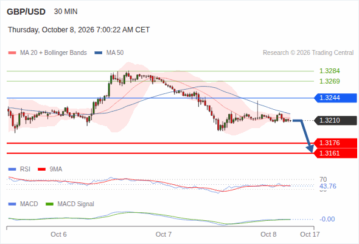Image resolution: width=359 pixels, height=244 pixels.
Task: Click the red 9MA legend swatch
Action: [41, 170]
